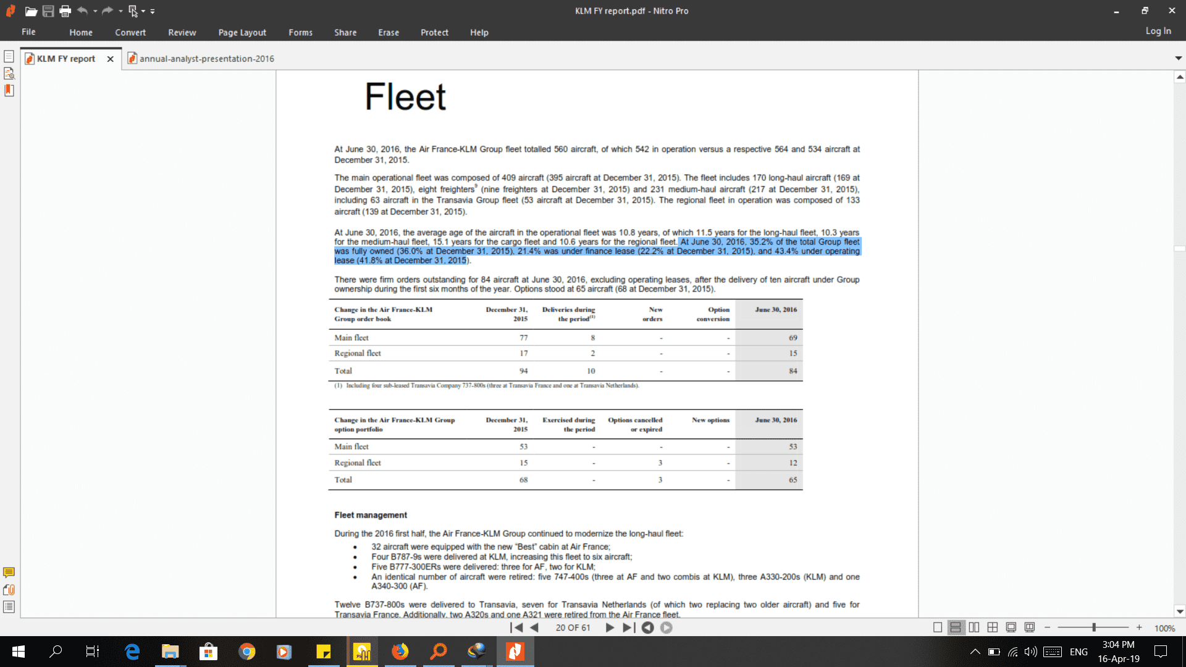Expand the Select tool dropdown arrow
This screenshot has height=667, width=1186.
[143, 11]
